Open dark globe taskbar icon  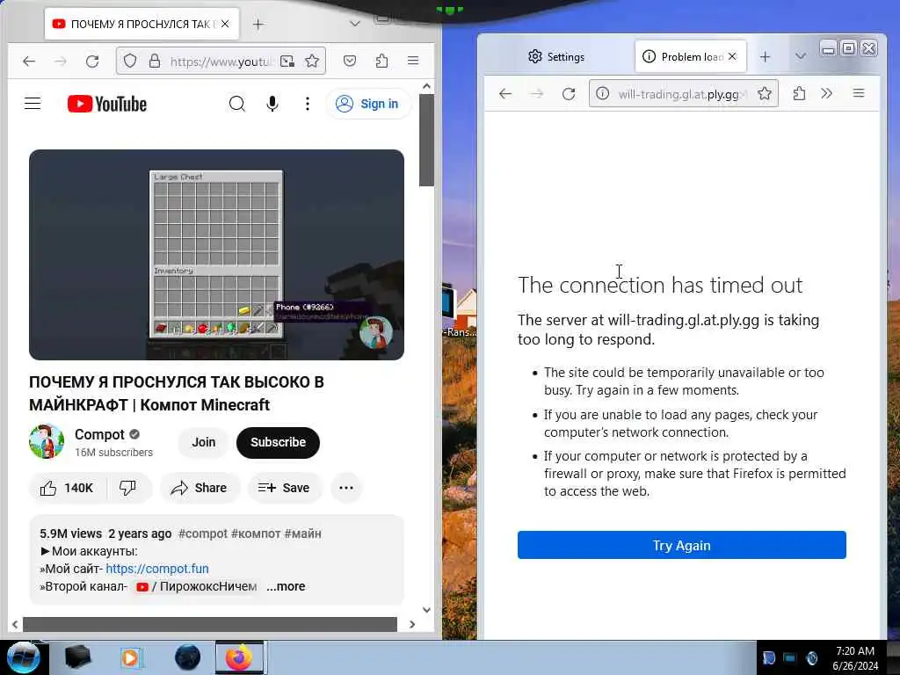pos(188,657)
